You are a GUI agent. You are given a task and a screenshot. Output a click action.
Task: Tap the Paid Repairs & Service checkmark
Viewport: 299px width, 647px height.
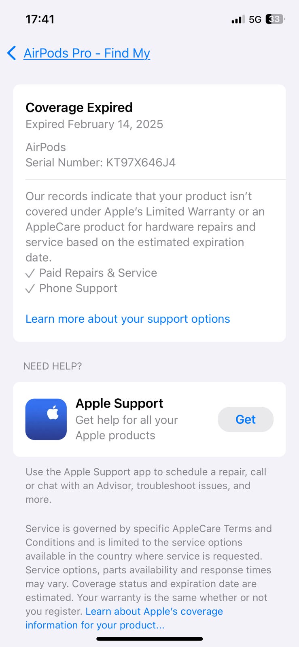click(x=30, y=273)
